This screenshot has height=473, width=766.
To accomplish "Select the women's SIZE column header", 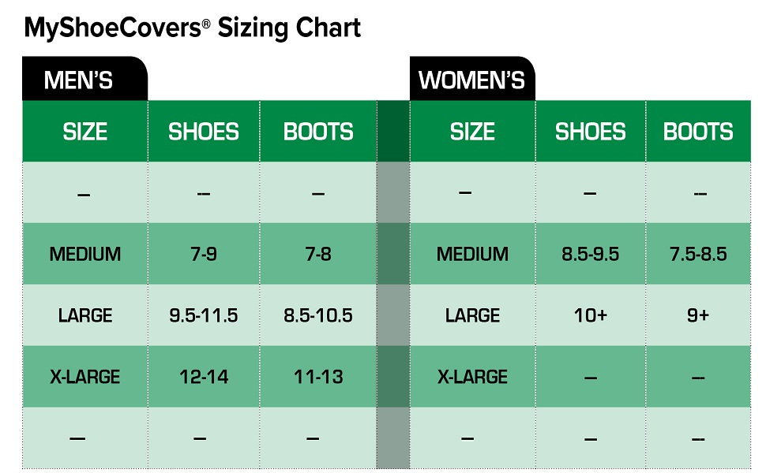I will coord(472,132).
